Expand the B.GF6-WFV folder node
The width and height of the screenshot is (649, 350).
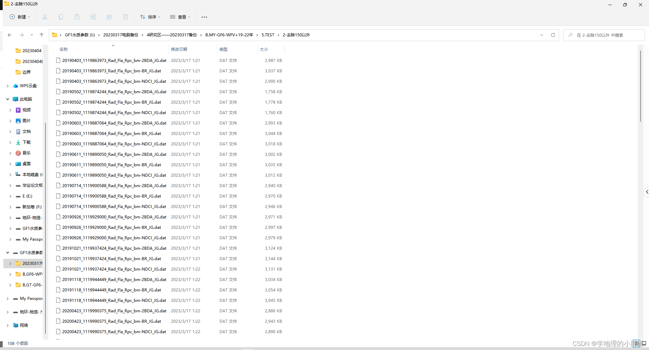(x=10, y=274)
